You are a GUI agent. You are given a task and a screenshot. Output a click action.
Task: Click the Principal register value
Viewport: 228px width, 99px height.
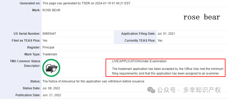(x=48, y=47)
